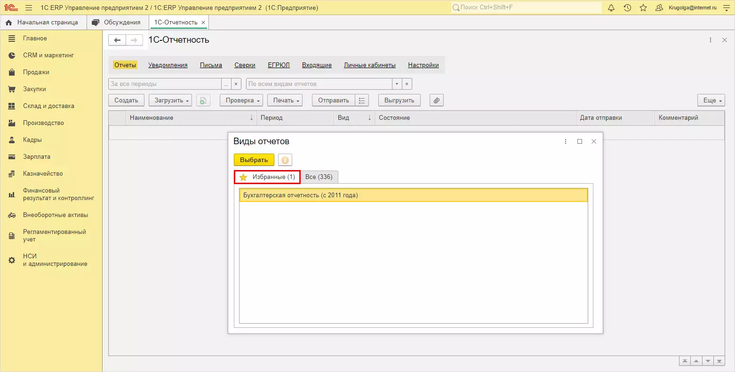Open Главное section in sidebar
735x372 pixels.
point(51,39)
